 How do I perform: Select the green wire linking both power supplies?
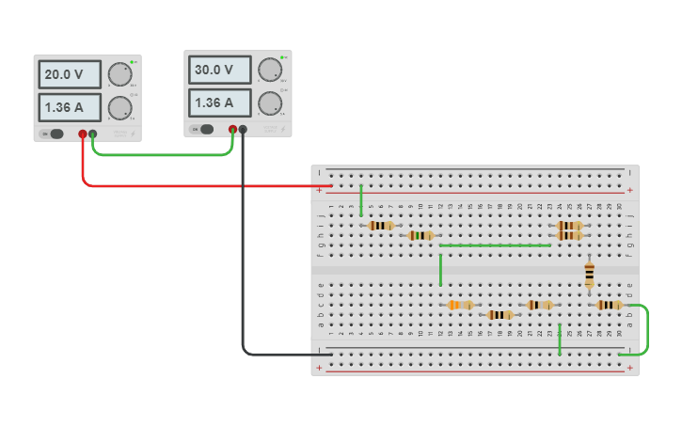(160, 154)
